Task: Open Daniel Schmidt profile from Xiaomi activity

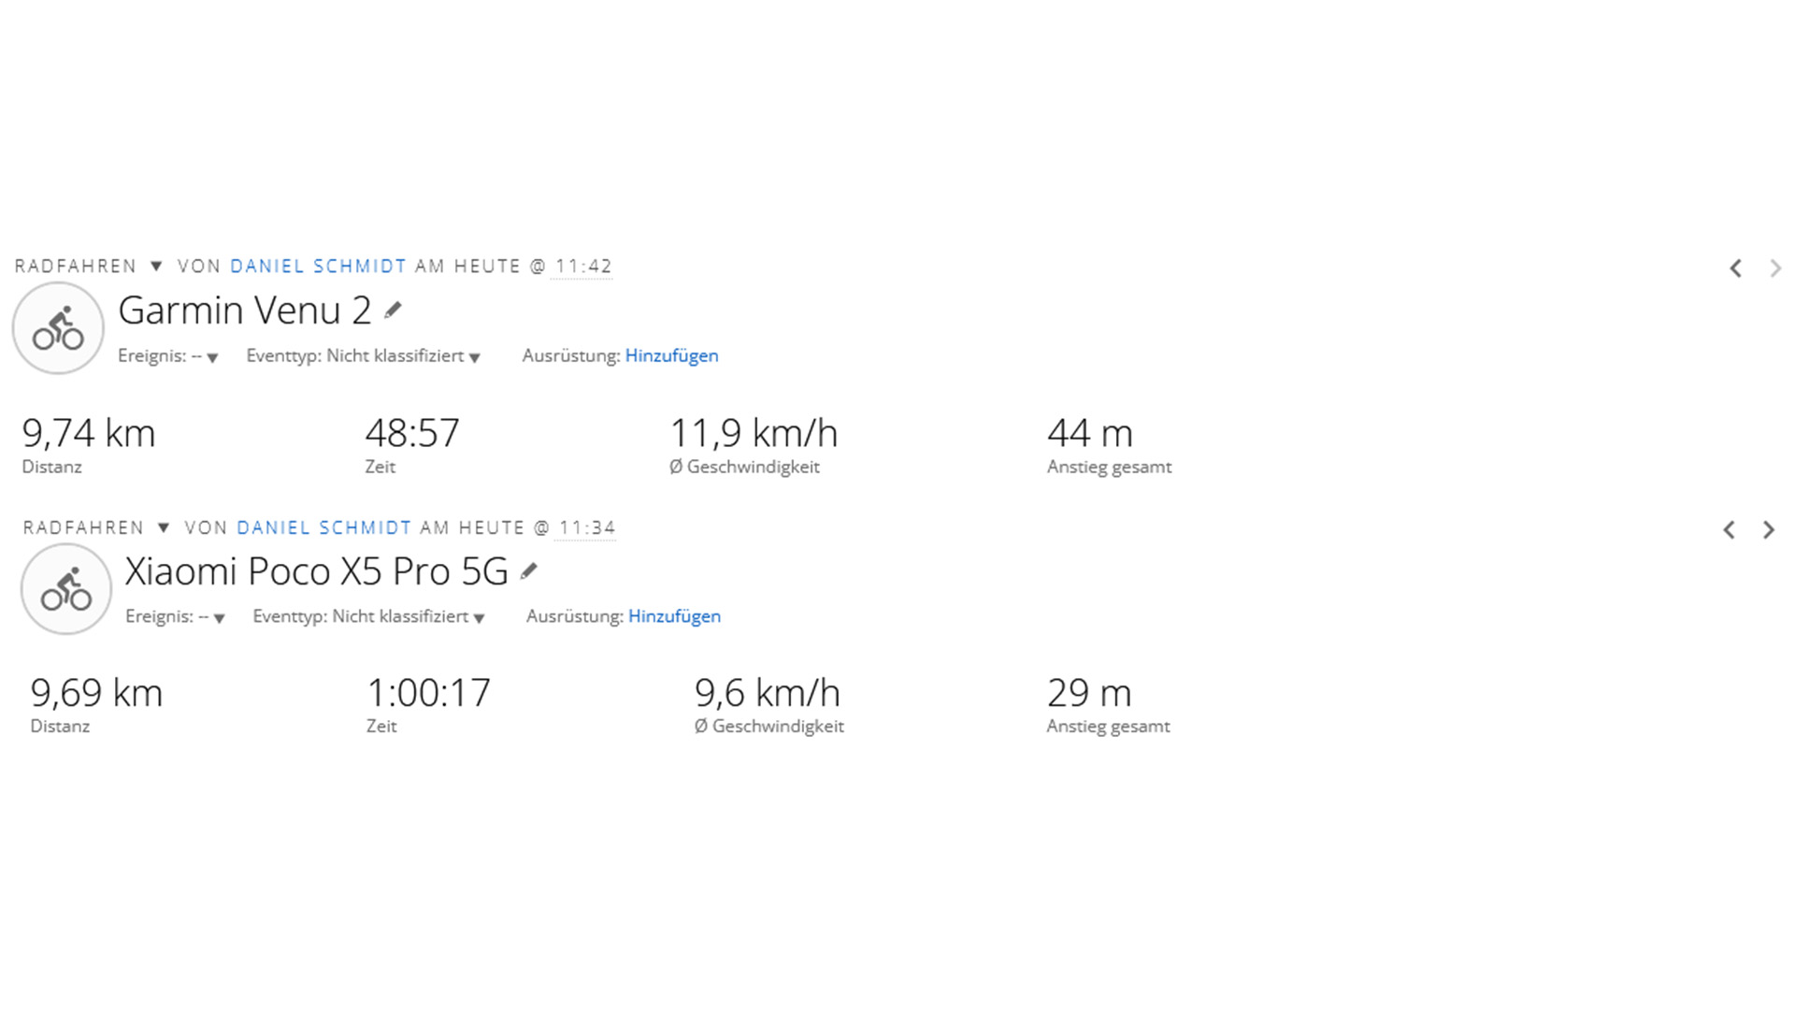Action: [x=323, y=527]
